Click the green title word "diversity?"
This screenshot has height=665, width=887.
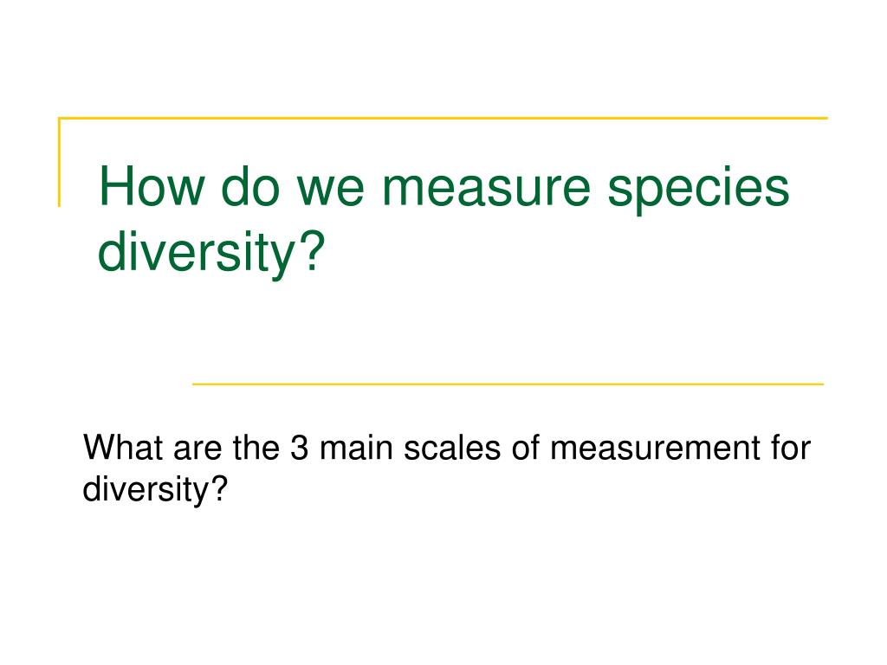pyautogui.click(x=211, y=252)
